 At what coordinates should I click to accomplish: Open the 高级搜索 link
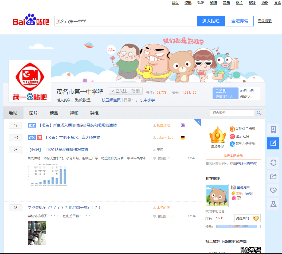265,21
